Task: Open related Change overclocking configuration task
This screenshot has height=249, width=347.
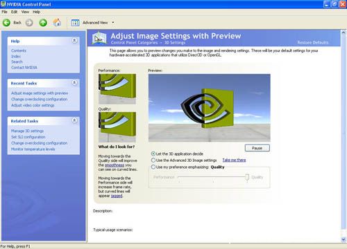Action: click(40, 143)
